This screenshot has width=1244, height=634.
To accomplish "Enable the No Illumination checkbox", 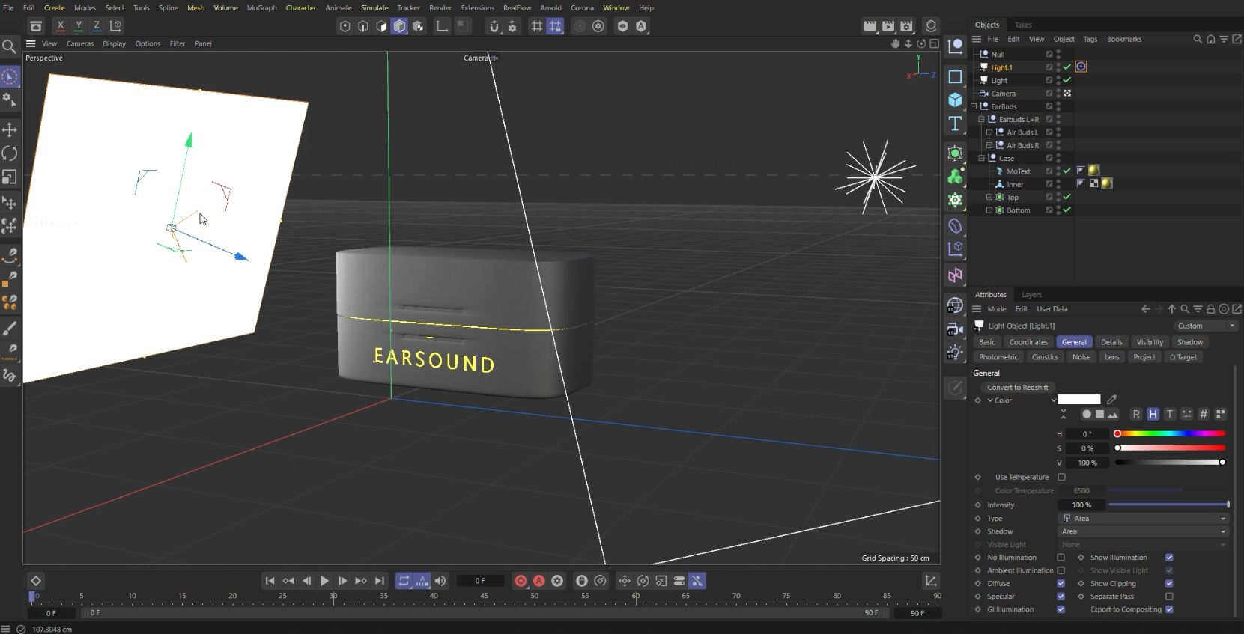I will coord(1061,558).
